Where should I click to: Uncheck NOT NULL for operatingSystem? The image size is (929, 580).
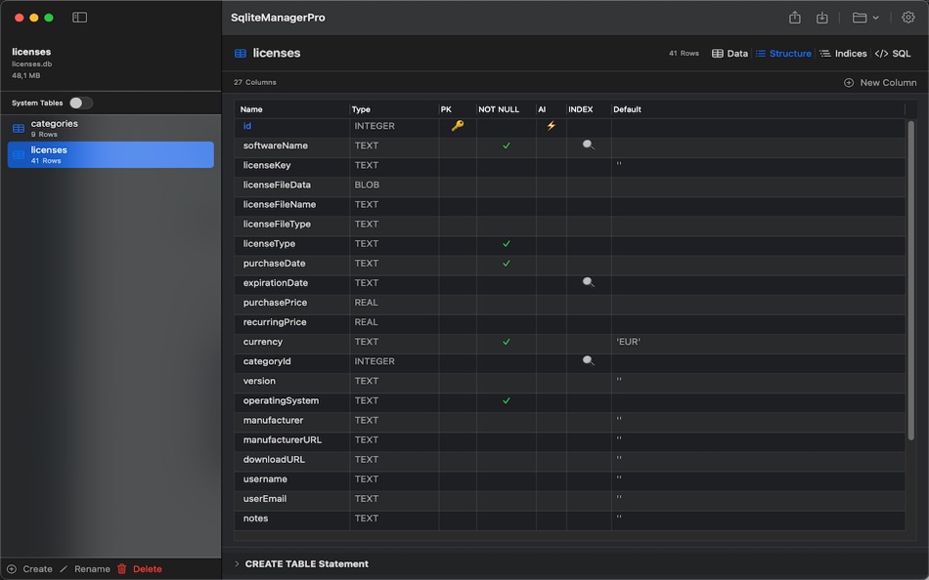(506, 400)
